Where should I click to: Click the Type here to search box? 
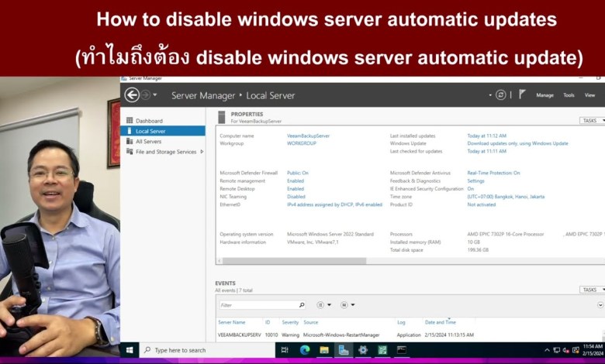coord(207,350)
